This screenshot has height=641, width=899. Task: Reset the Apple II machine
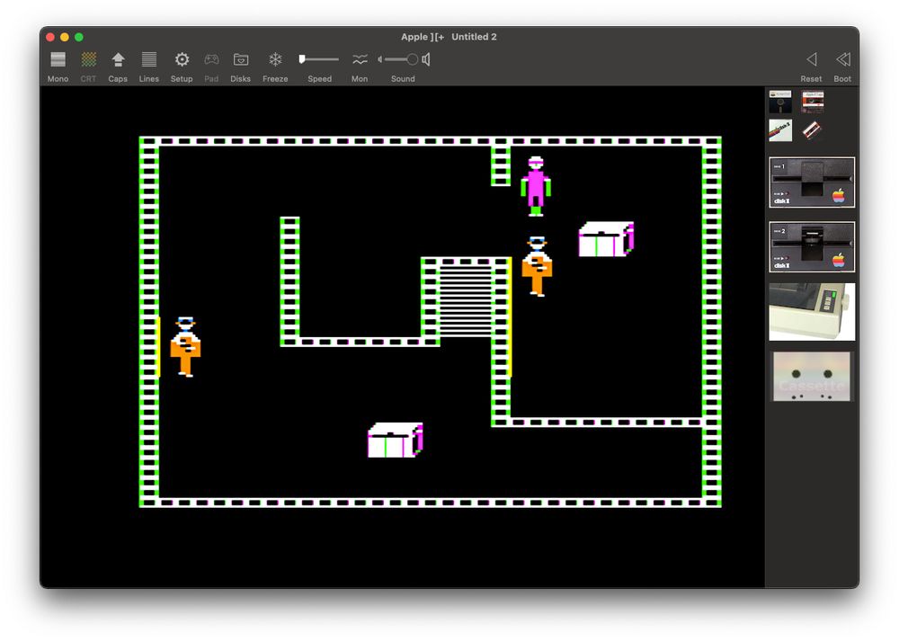(x=811, y=59)
